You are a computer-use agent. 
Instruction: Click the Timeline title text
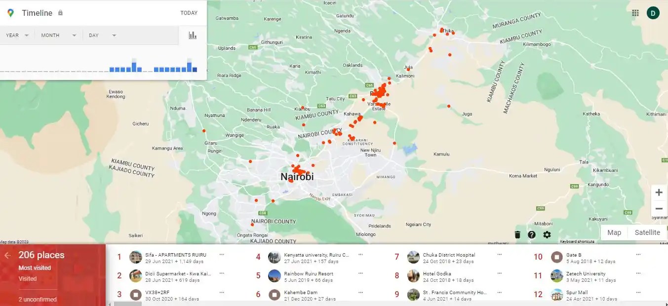[x=37, y=13]
